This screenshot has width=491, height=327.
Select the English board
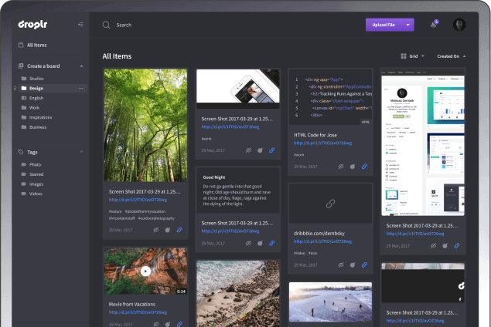pyautogui.click(x=36, y=98)
